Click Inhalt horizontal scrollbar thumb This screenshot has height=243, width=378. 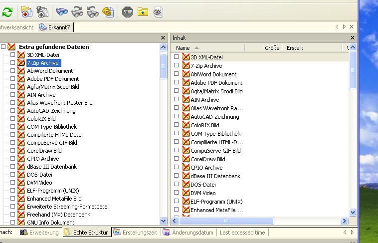pos(226,221)
